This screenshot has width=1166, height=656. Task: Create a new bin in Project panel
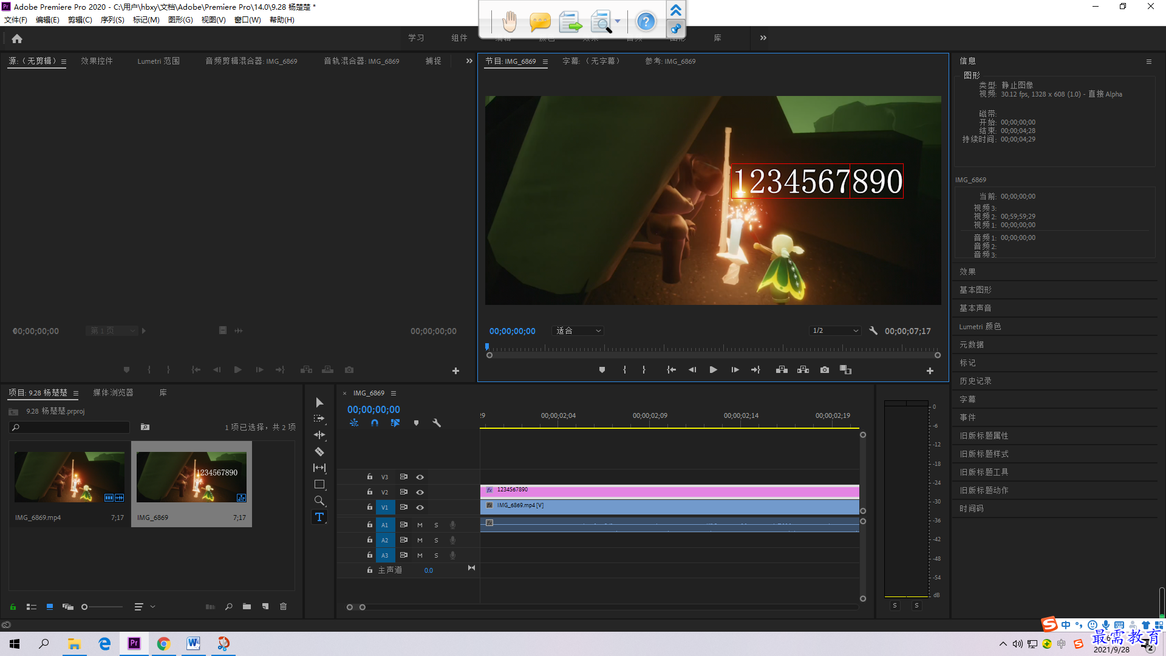247,607
